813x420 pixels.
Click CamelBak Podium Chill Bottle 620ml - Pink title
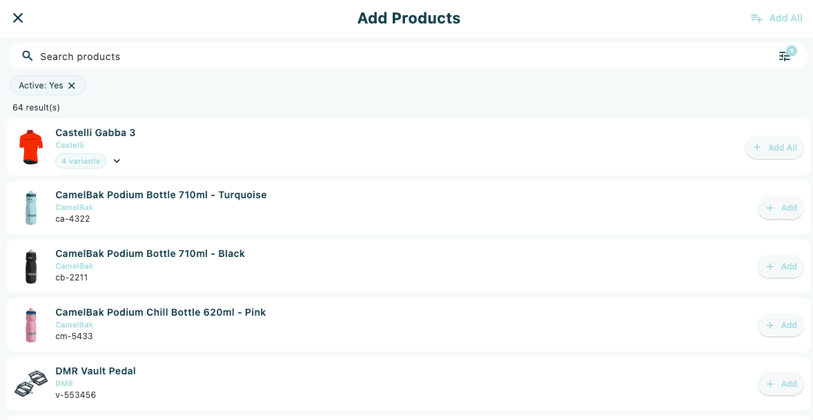161,312
